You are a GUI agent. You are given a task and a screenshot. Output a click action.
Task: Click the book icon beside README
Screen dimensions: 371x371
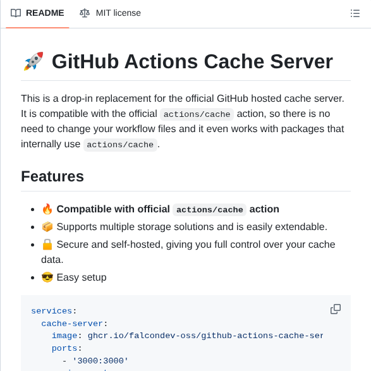[x=16, y=13]
